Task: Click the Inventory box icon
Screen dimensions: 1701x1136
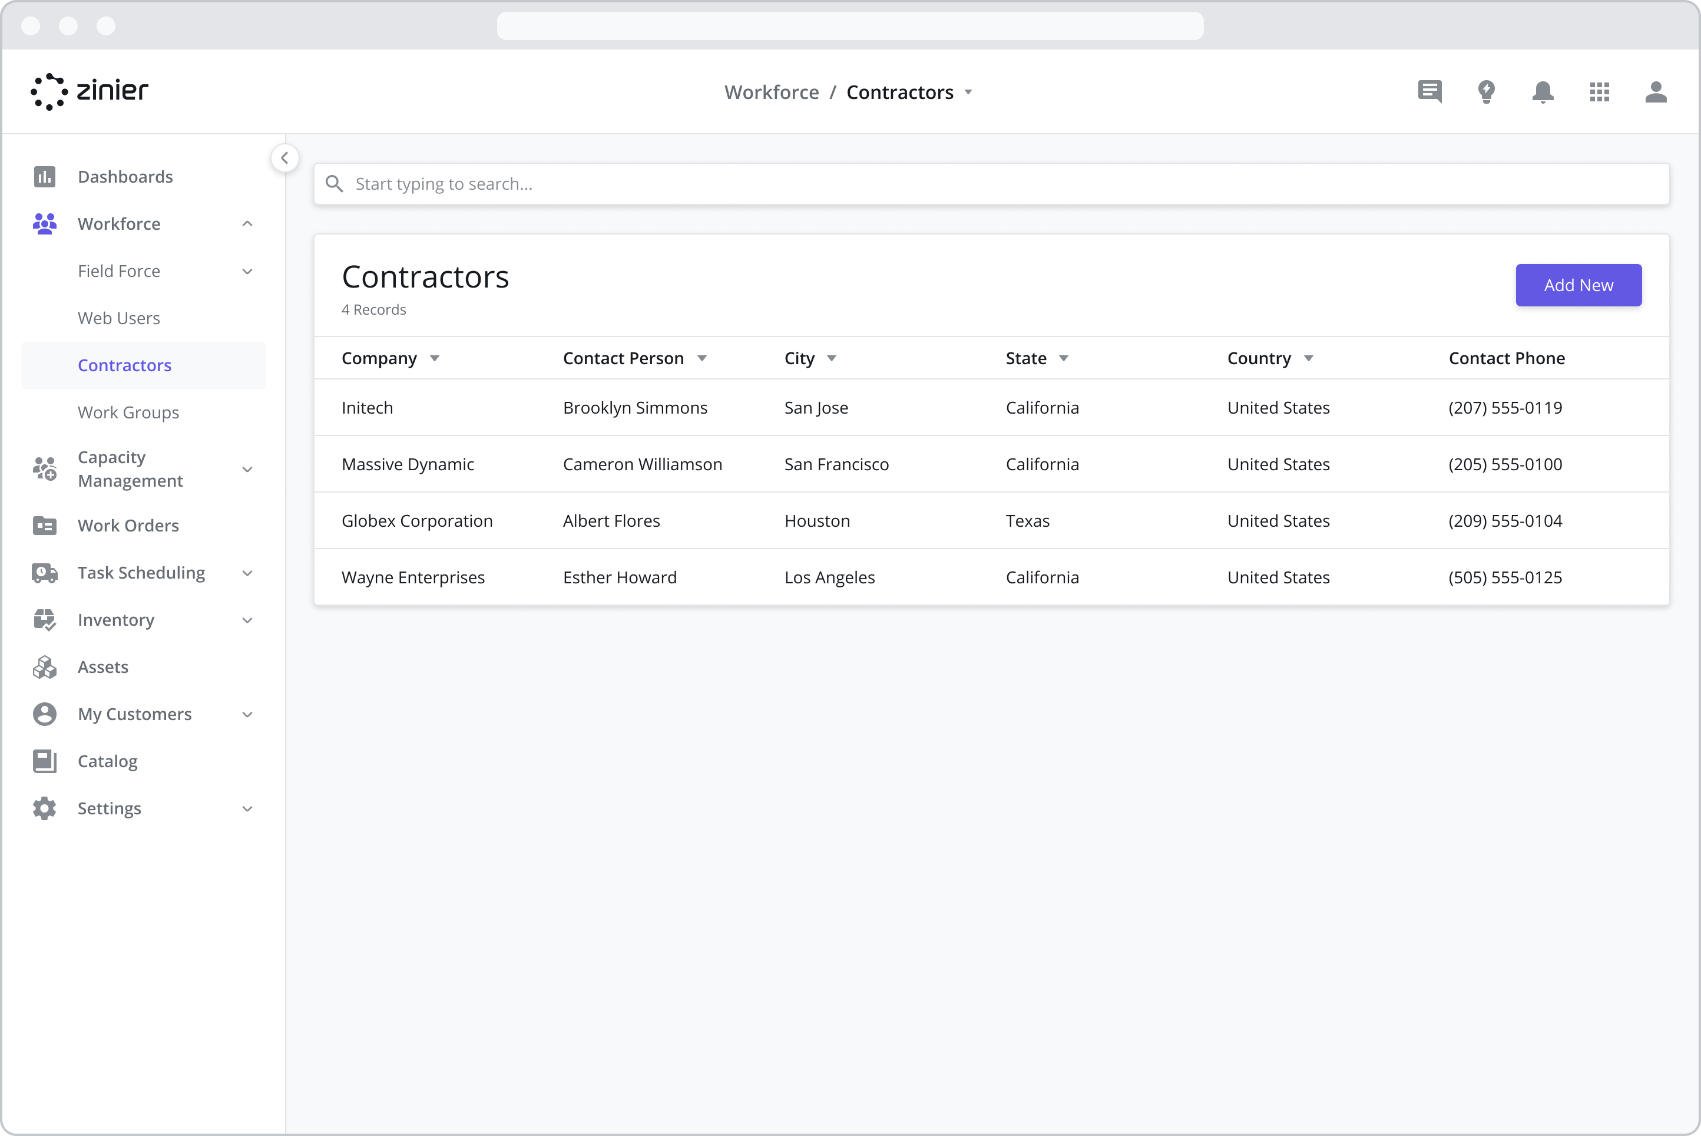Action: tap(44, 619)
